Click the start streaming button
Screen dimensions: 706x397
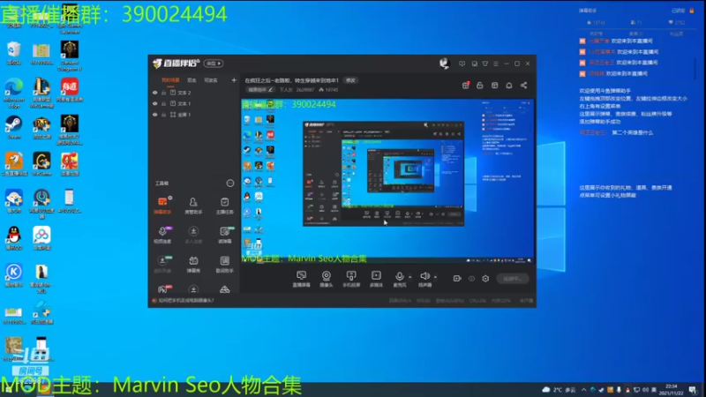pyautogui.click(x=513, y=279)
